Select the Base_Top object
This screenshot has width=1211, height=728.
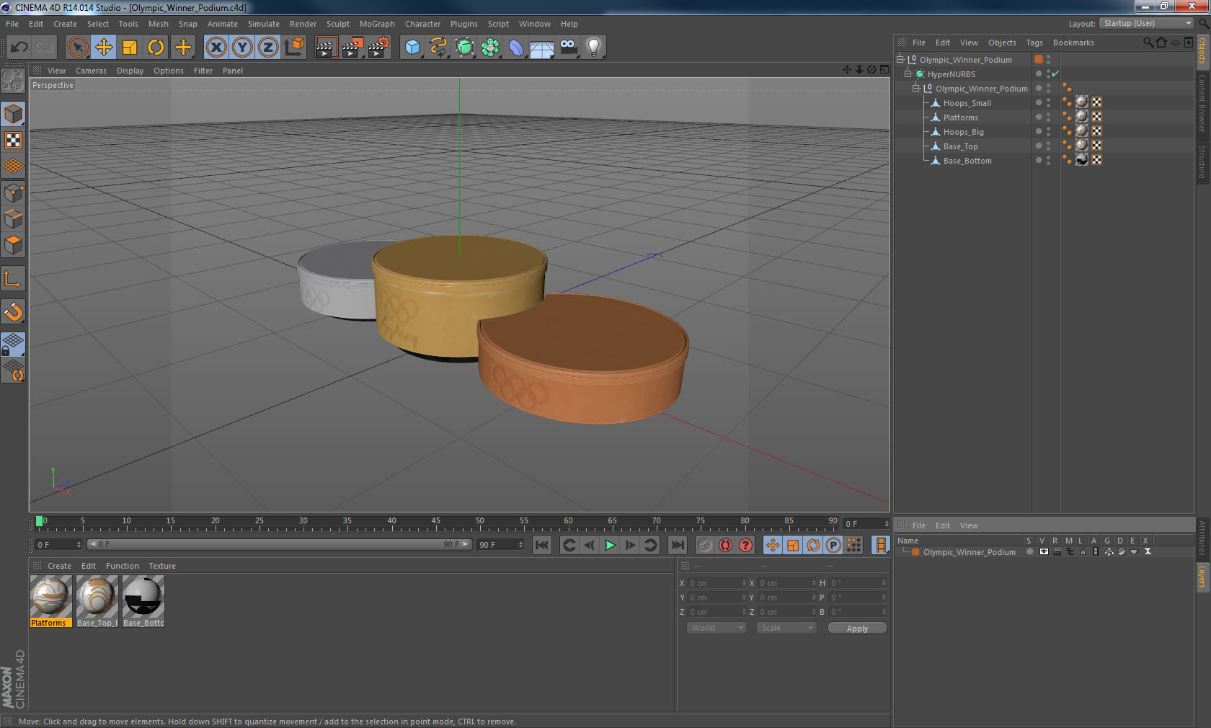[960, 146]
